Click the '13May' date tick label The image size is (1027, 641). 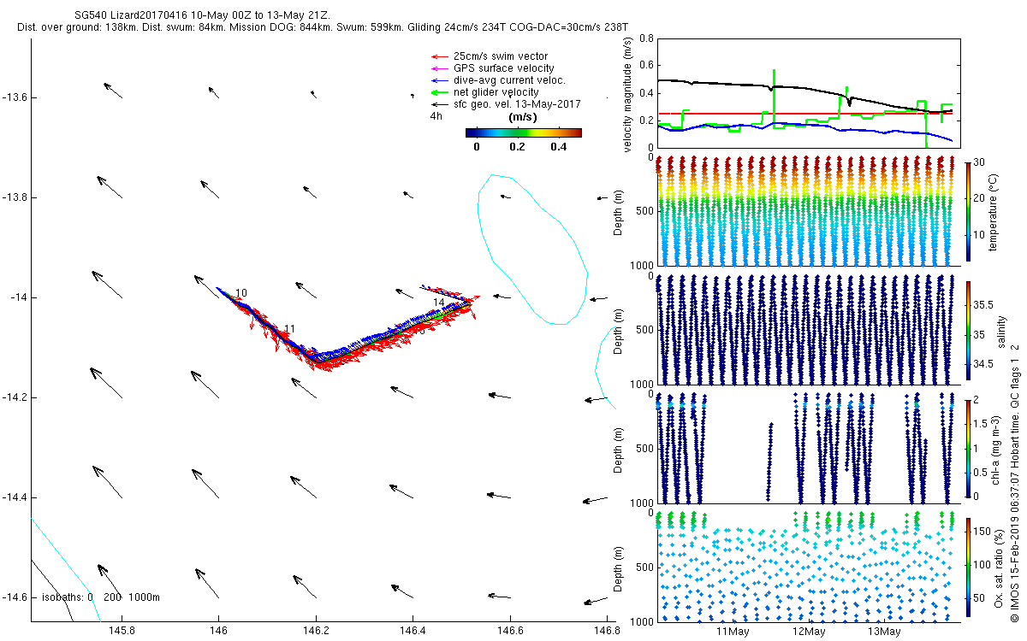[883, 631]
